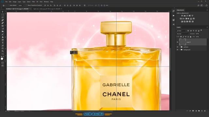The height and width of the screenshot is (117, 209).
Task: Open the Opacity slider arrow
Action: coord(201,34)
